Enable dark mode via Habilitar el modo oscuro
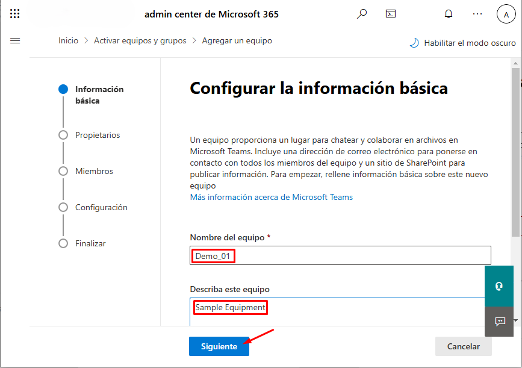Viewport: 522px width, 368px height. (x=470, y=43)
